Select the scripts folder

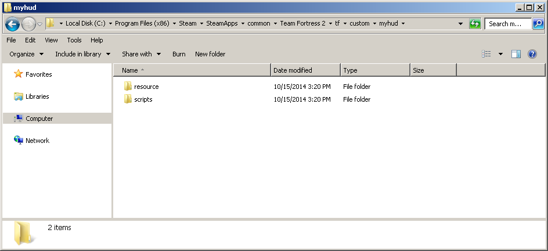tap(143, 99)
